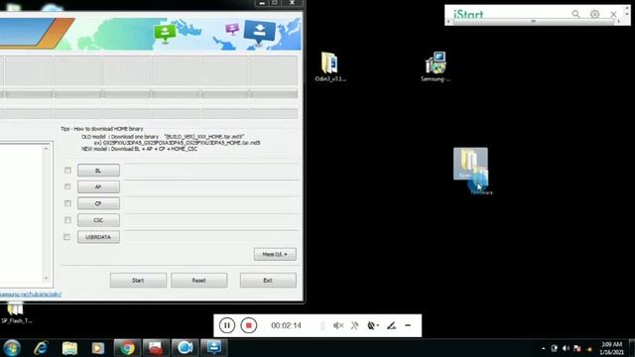Click the CSC file button
Screen dimensions: 635x357
pos(98,220)
